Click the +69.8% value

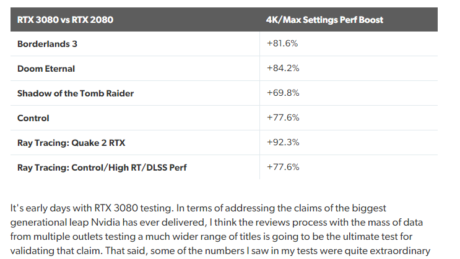pos(283,93)
